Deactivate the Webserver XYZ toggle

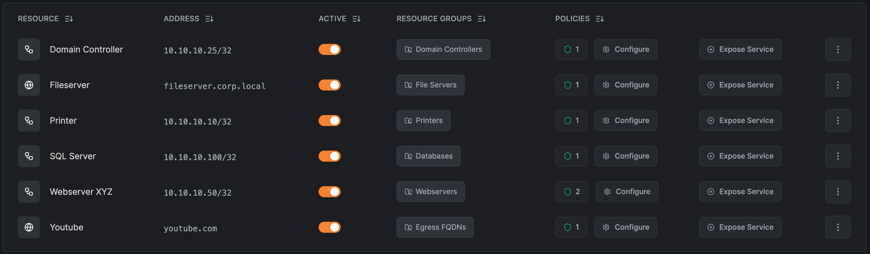click(329, 192)
